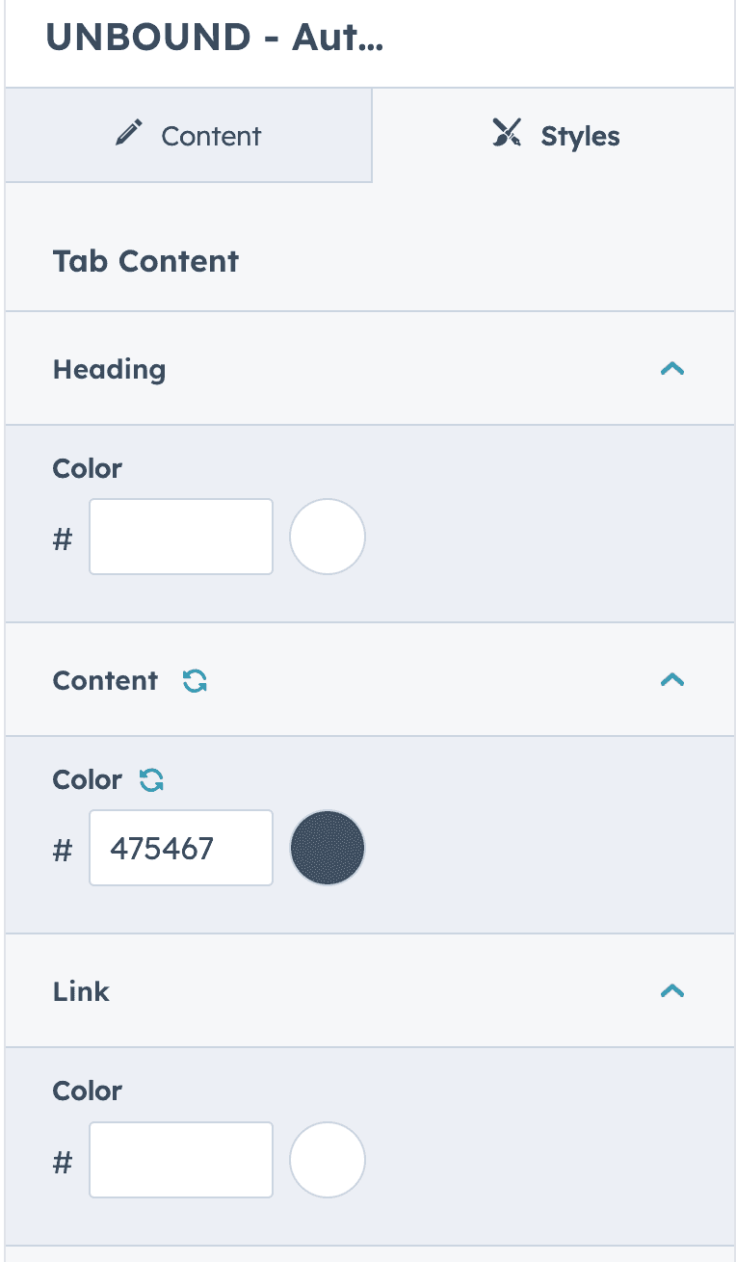
Task: Open the Content tab
Action: click(188, 135)
